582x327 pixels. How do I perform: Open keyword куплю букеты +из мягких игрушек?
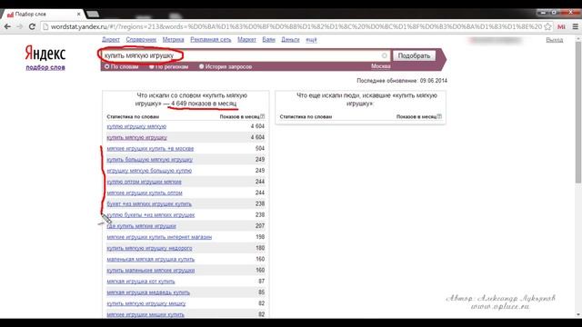151,215
